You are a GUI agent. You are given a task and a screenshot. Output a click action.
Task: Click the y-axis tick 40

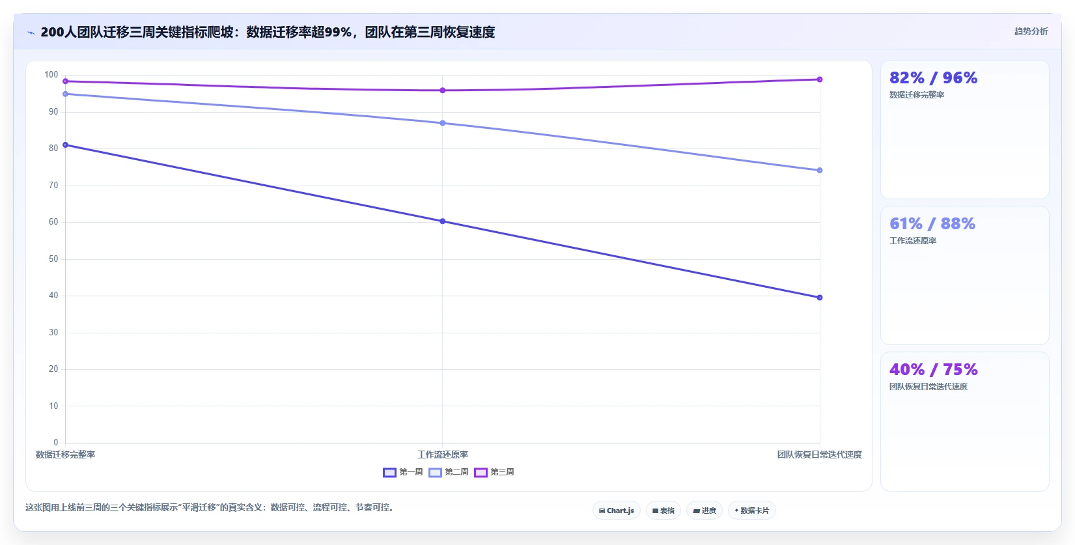point(53,296)
